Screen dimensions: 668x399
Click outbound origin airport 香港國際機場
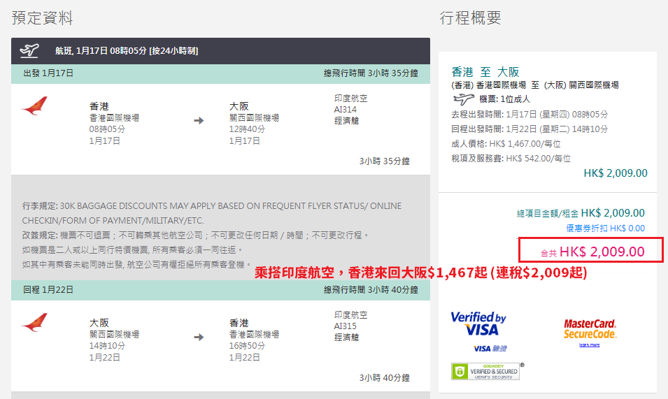114,118
